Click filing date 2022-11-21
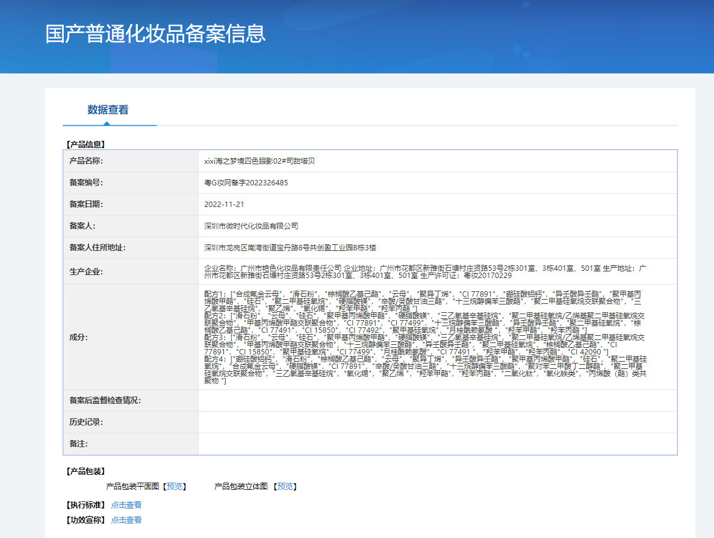 click(224, 205)
